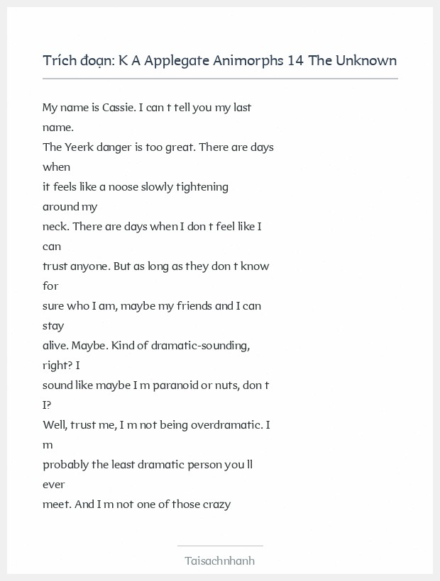
Task: Click the single word line 'stay'
Action: click(x=53, y=326)
